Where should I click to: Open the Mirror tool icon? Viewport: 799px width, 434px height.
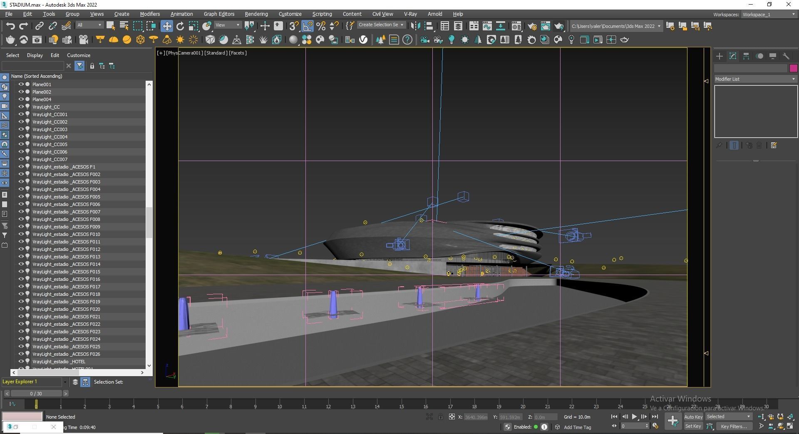(415, 26)
